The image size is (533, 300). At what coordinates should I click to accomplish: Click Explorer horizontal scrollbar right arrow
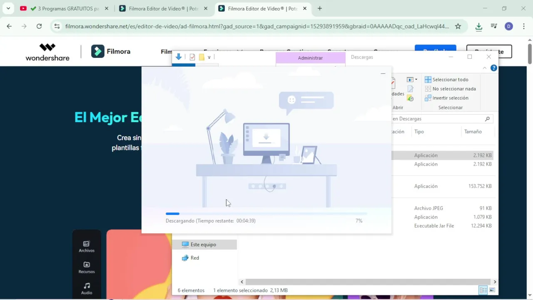click(x=495, y=282)
